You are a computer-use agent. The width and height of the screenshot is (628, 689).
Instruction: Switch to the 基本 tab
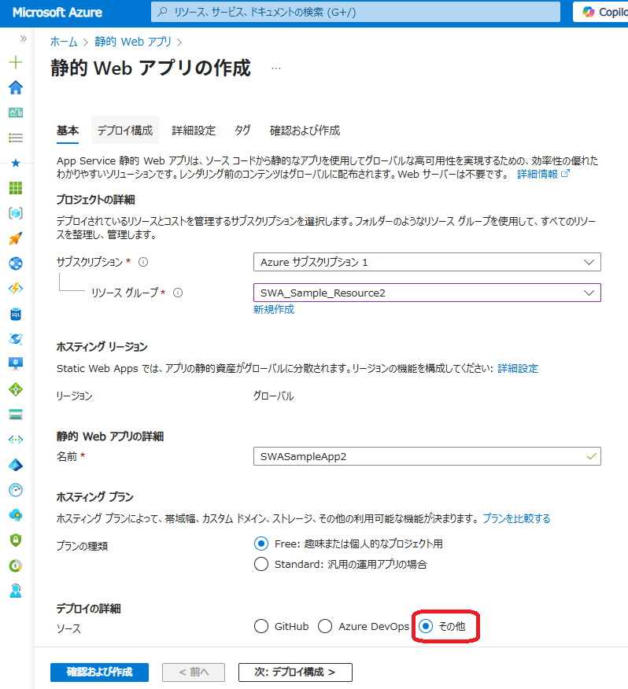coord(68,131)
